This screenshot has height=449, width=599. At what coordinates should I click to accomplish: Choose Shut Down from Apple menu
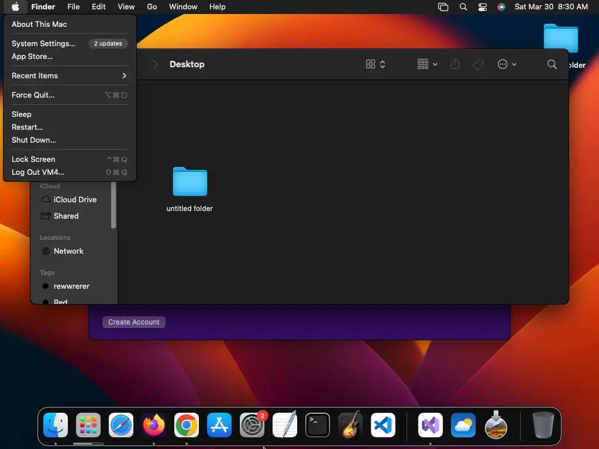(x=70, y=140)
